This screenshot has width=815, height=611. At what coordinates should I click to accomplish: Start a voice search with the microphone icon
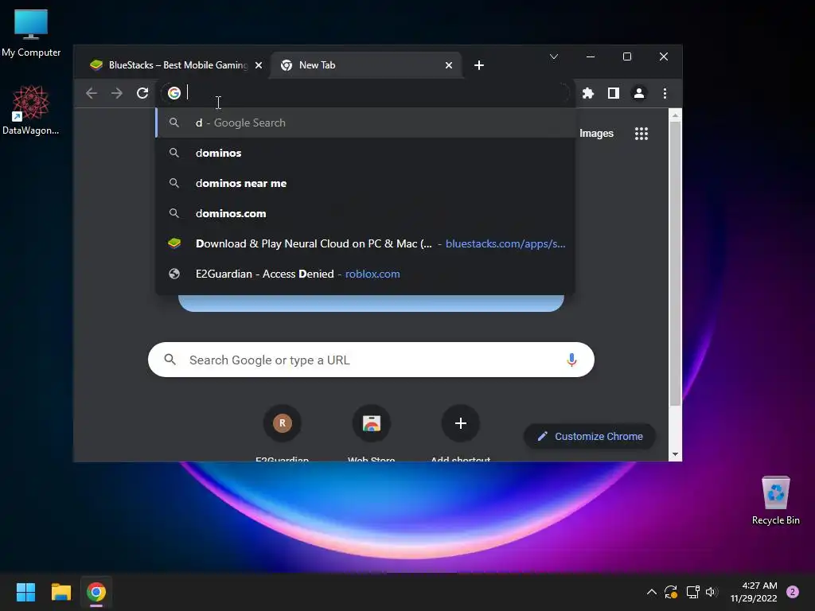571,360
